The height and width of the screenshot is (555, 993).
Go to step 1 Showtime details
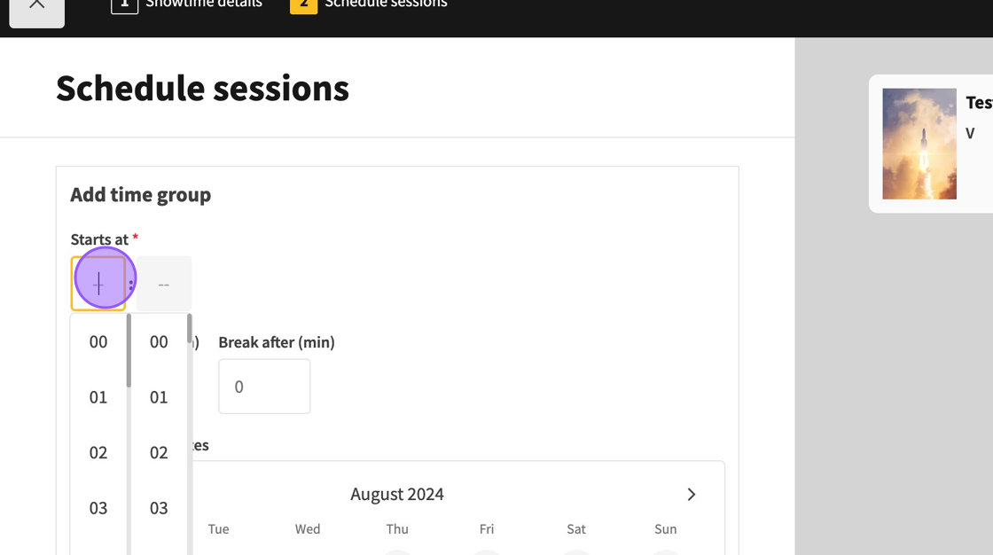coord(187,4)
